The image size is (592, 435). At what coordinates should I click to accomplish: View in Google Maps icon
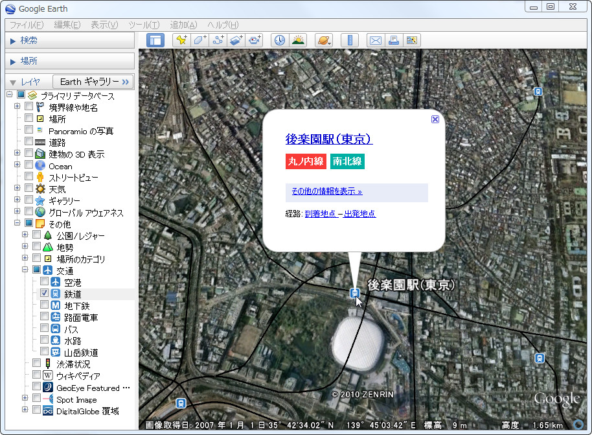click(412, 40)
